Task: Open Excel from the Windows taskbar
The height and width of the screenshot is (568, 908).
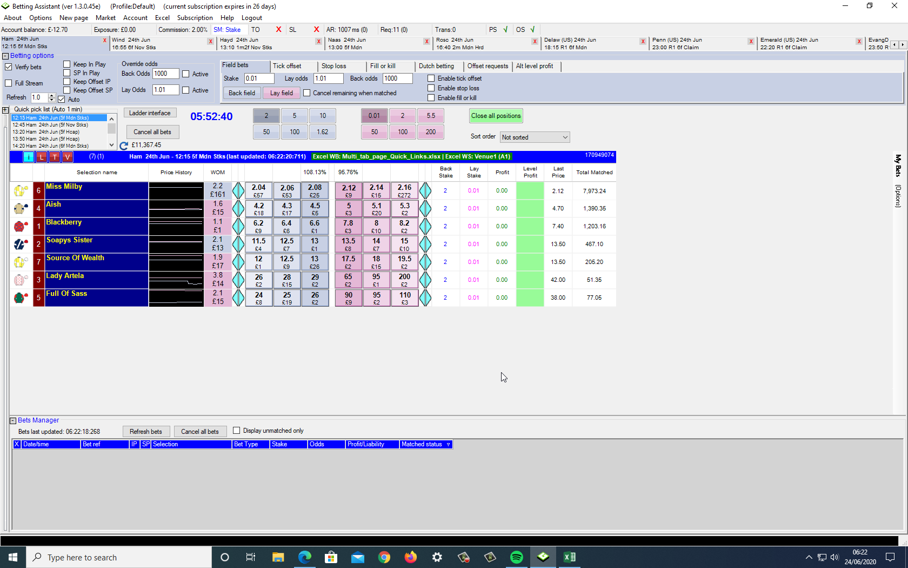Action: (x=570, y=557)
